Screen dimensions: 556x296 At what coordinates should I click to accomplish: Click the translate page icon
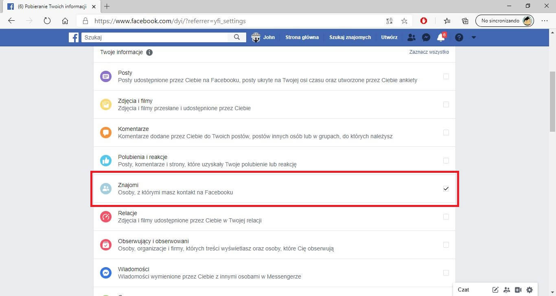point(390,21)
